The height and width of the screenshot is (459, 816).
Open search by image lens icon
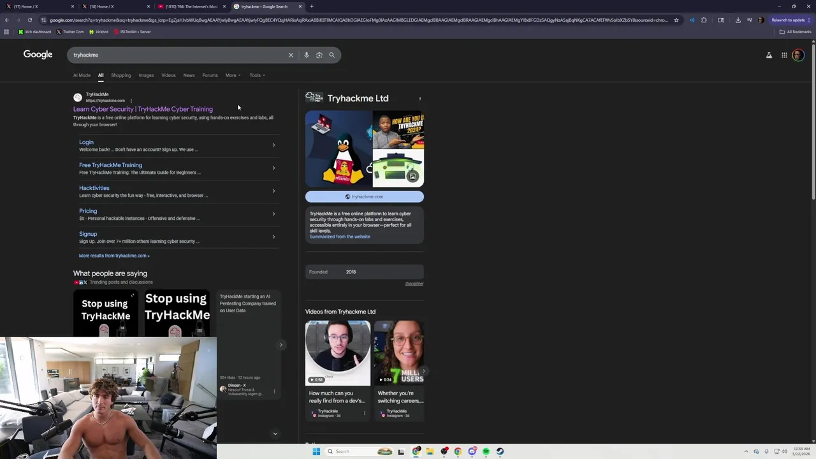[x=319, y=55]
